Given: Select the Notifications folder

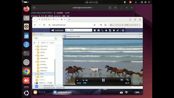Looking at the screenshot, I should click(44, 59).
